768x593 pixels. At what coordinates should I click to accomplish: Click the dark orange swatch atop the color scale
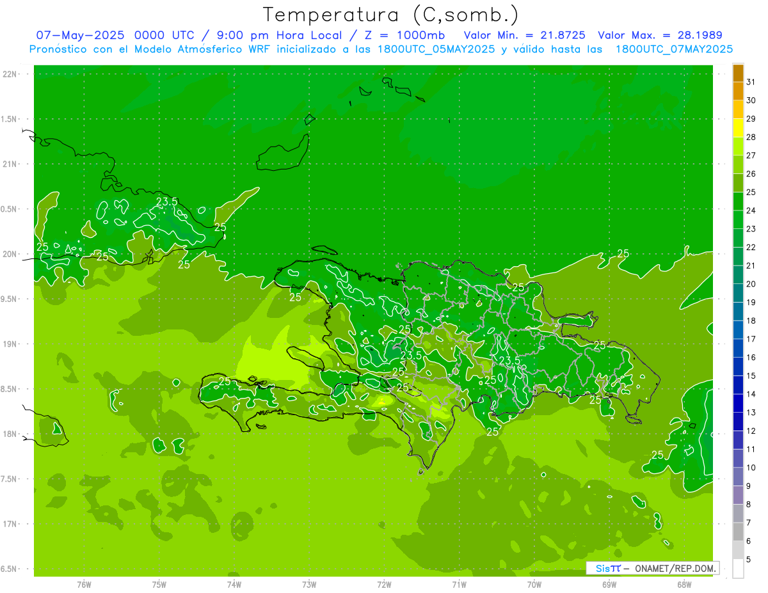(738, 74)
